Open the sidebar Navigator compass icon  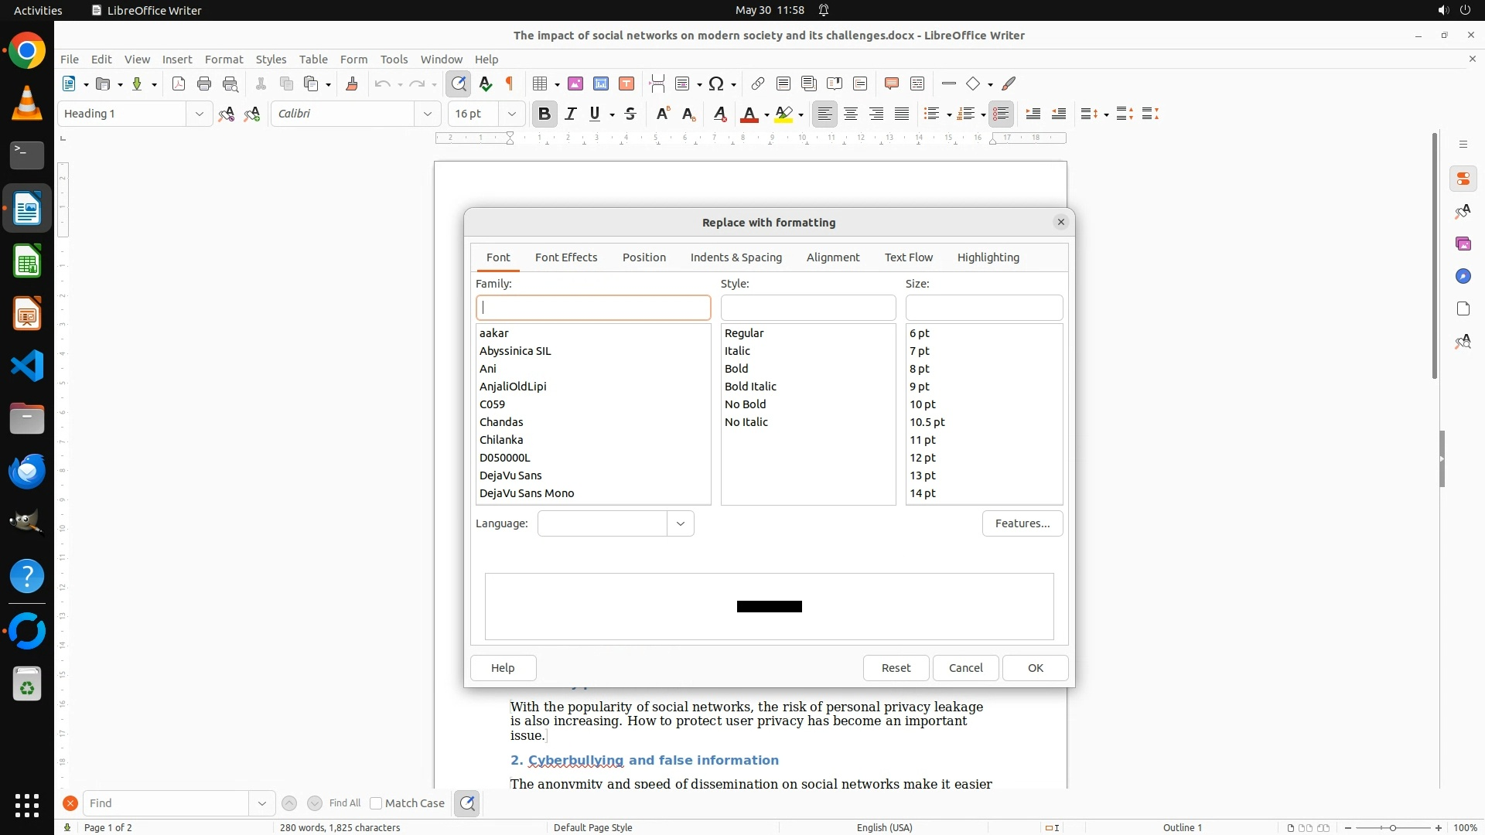[x=1463, y=276]
